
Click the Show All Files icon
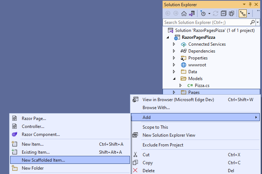232,13
